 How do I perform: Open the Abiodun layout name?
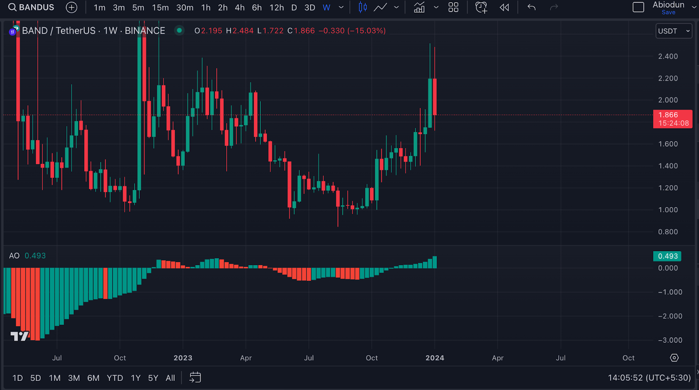tap(668, 5)
